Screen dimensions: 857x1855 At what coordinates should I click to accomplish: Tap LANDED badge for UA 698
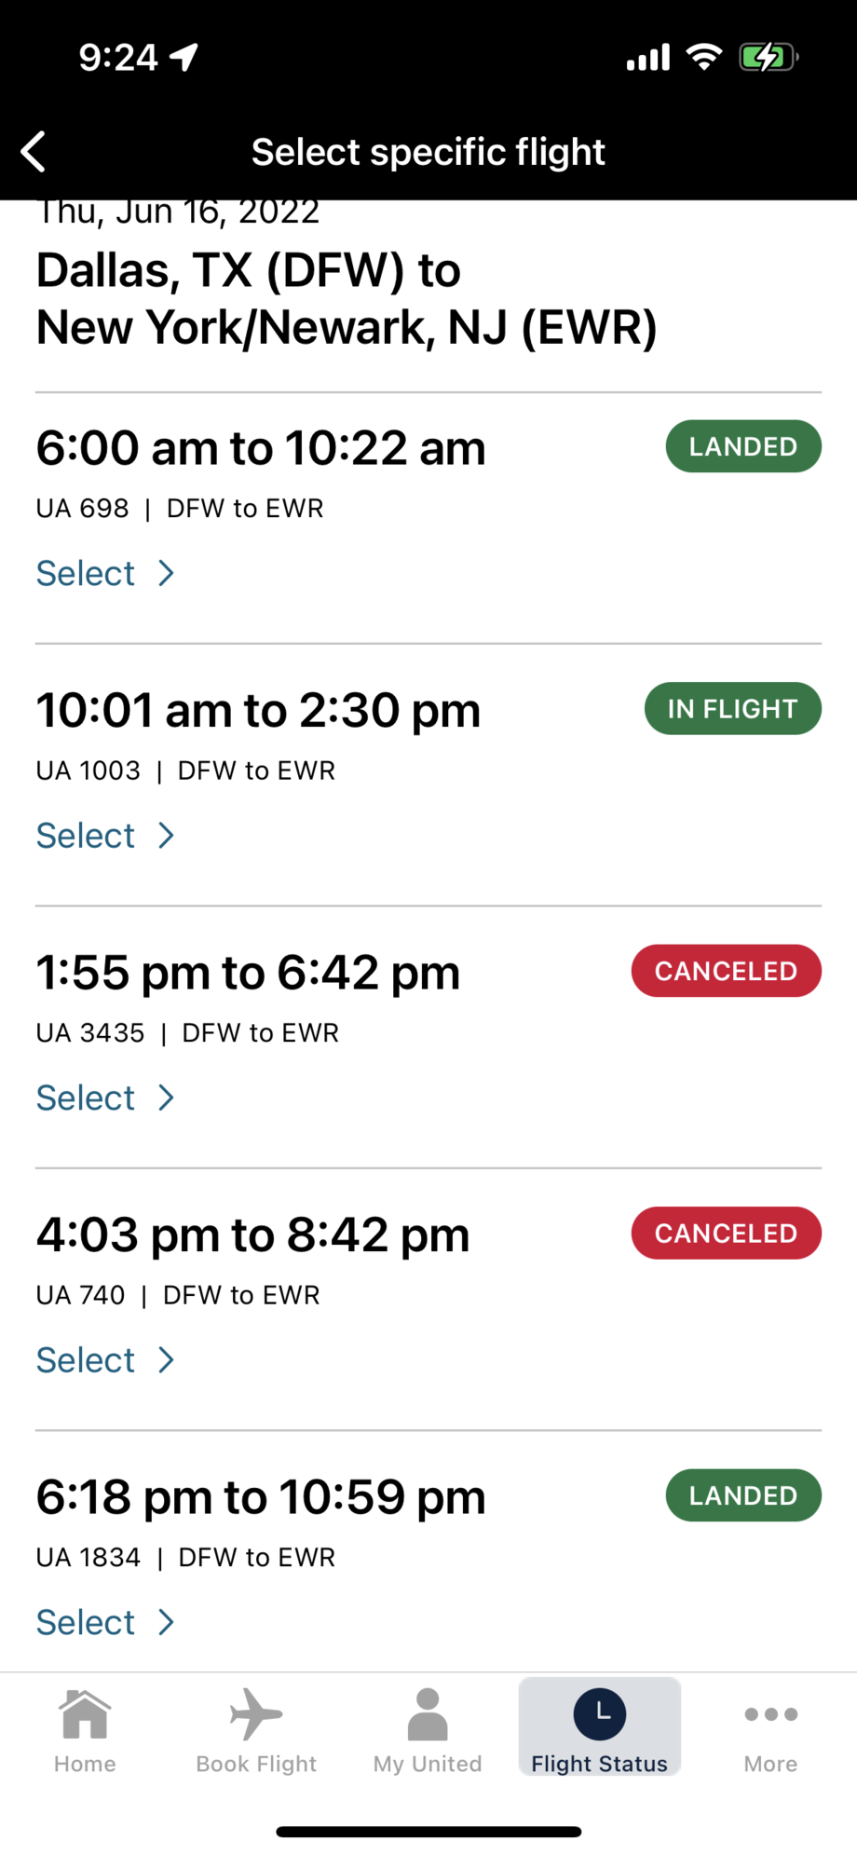(x=742, y=446)
